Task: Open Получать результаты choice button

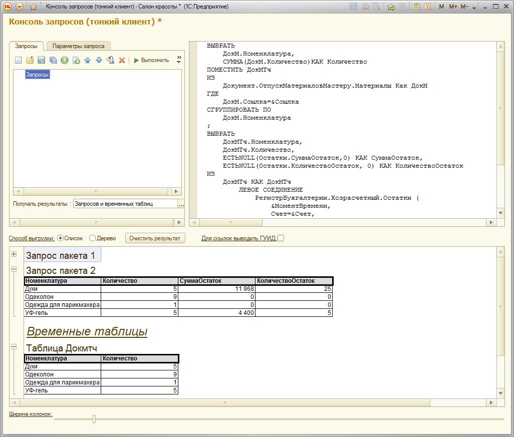Action: 181,204
